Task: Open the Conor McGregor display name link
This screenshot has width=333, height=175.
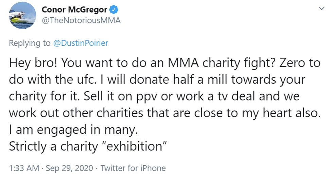Action: pos(74,9)
